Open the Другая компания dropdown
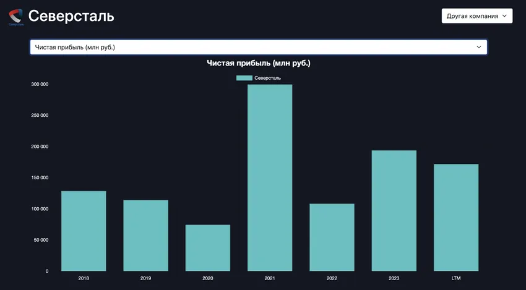The width and height of the screenshot is (526, 290). pos(476,15)
